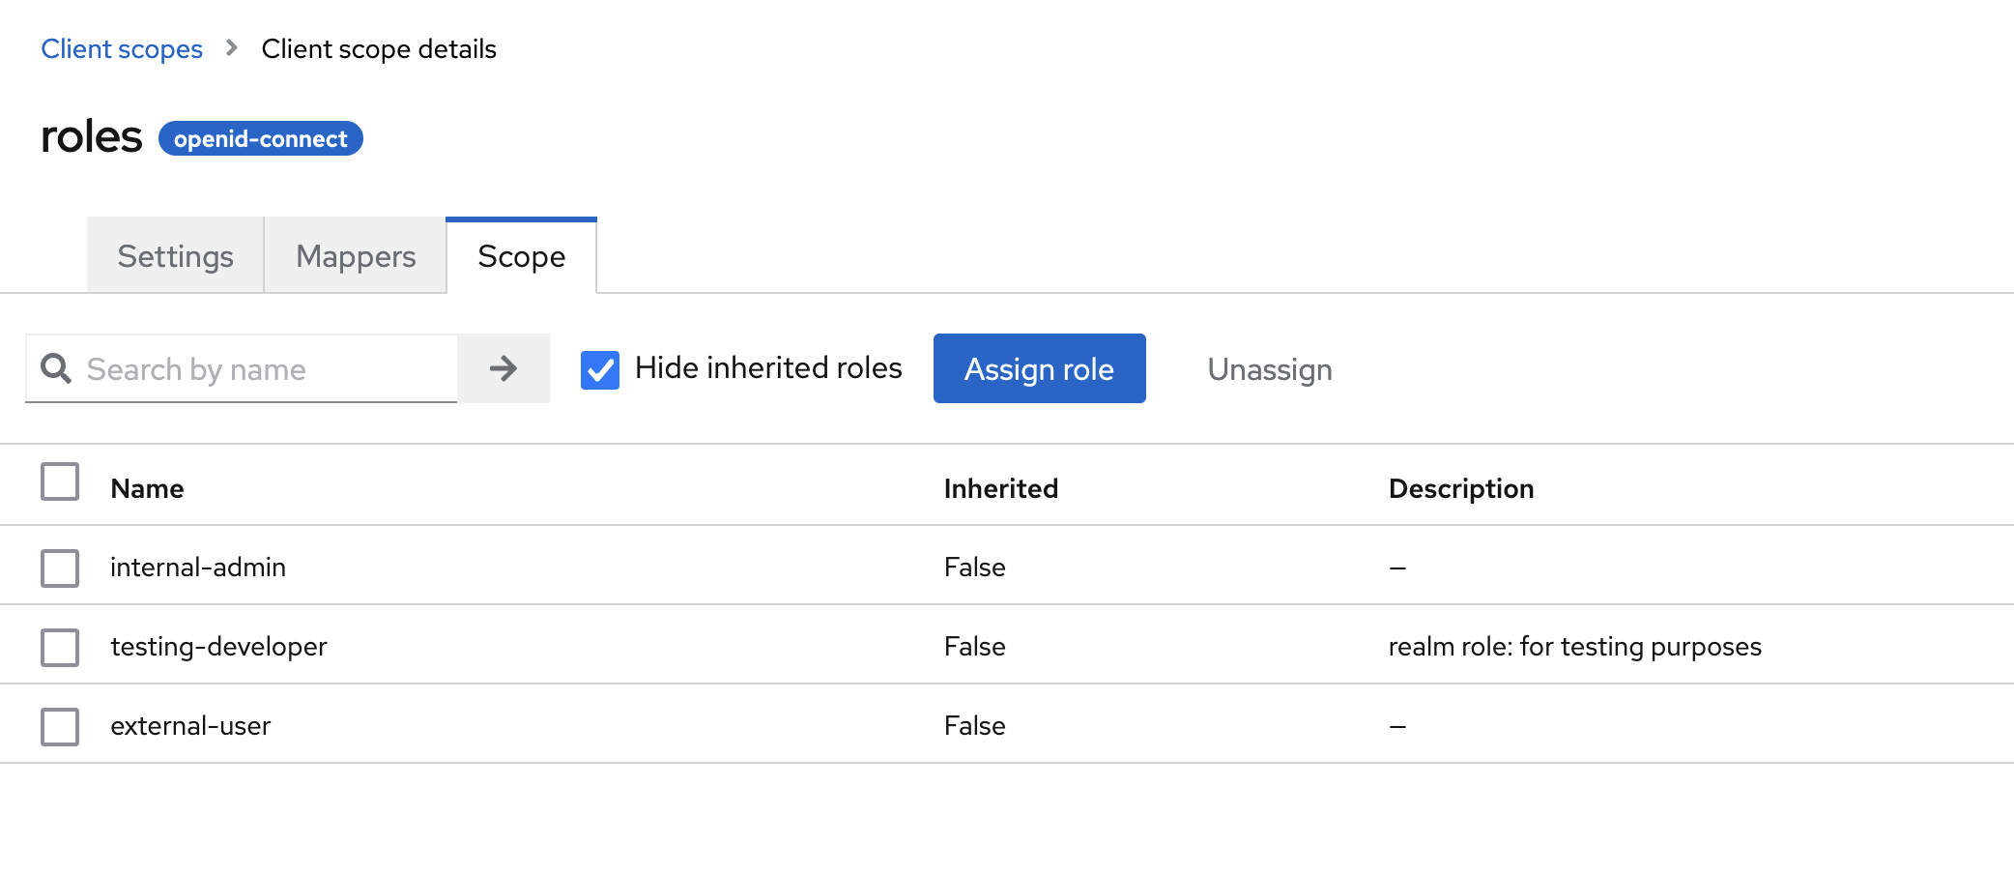The width and height of the screenshot is (2014, 874).
Task: Click the testing-developer role name
Action: click(218, 646)
